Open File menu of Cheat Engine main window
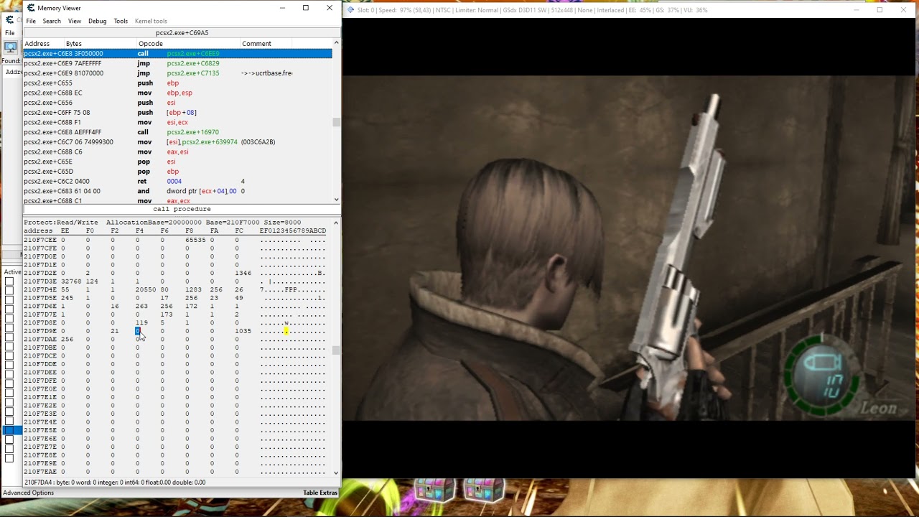This screenshot has height=517, width=919. point(10,33)
